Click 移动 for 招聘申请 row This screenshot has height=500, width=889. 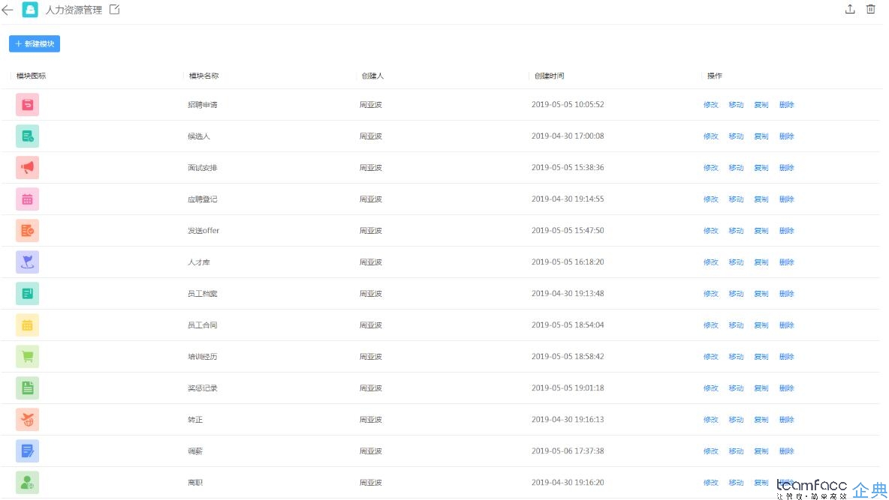(x=736, y=105)
